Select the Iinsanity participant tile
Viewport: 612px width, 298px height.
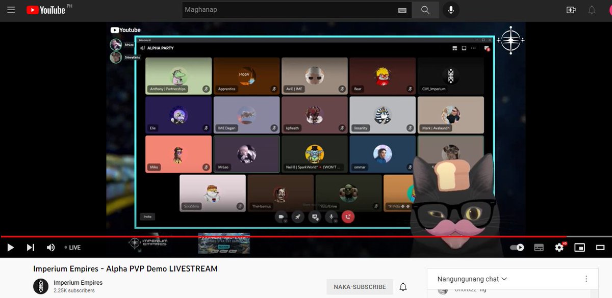click(x=383, y=115)
